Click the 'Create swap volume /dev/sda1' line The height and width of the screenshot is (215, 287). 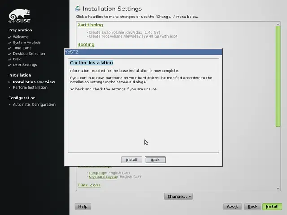124,32
